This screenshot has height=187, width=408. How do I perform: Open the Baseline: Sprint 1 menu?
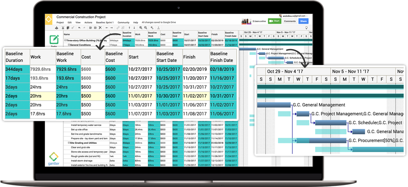click(x=105, y=22)
